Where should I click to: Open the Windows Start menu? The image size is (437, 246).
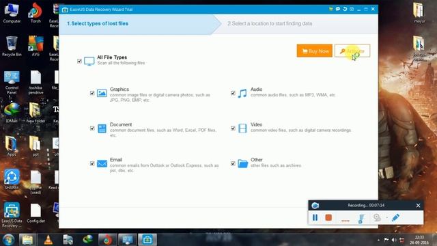coord(8,240)
